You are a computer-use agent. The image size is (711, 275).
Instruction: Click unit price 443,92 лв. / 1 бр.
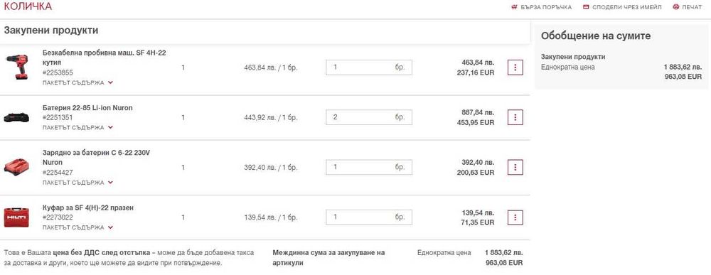[x=271, y=117]
